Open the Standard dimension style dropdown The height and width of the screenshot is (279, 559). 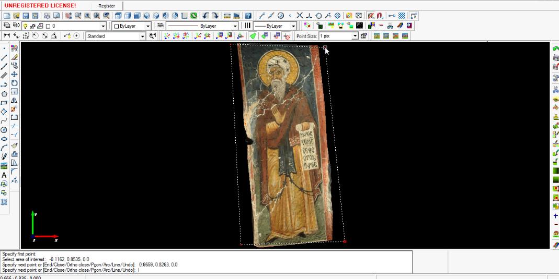coord(143,36)
